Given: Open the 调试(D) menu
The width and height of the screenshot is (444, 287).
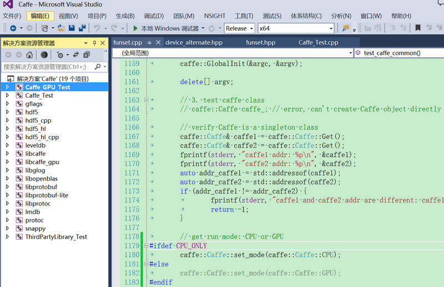Looking at the screenshot, I should tap(154, 16).
